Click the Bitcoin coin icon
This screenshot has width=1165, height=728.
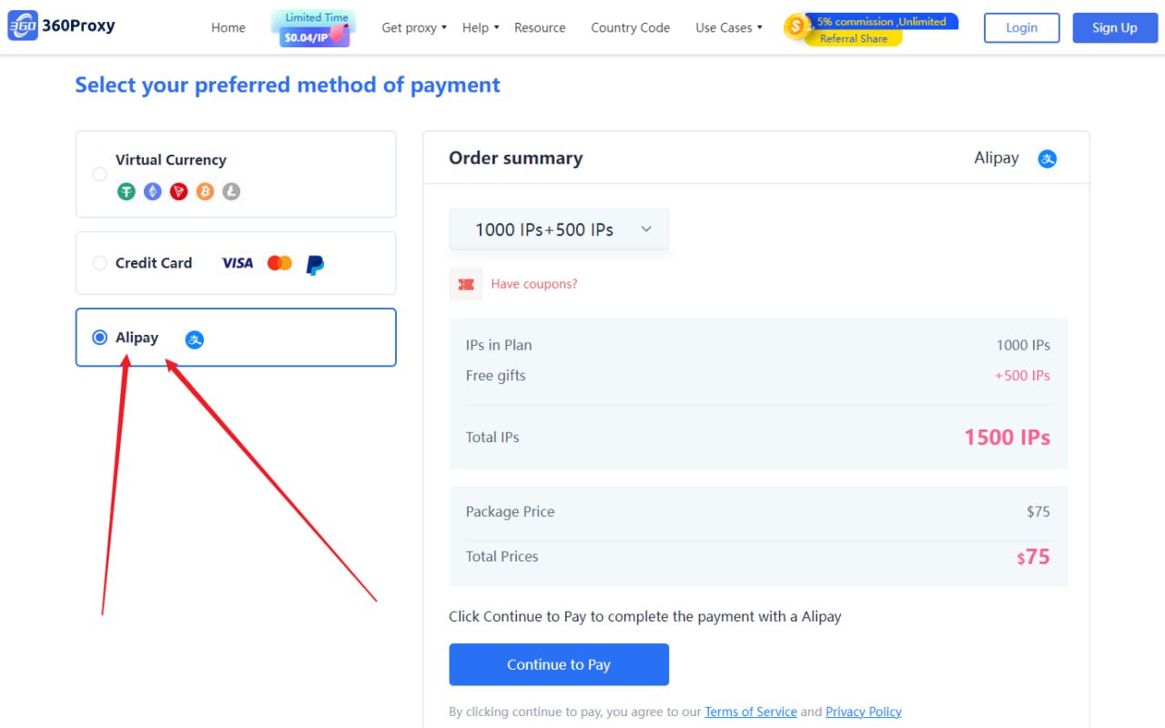click(205, 192)
